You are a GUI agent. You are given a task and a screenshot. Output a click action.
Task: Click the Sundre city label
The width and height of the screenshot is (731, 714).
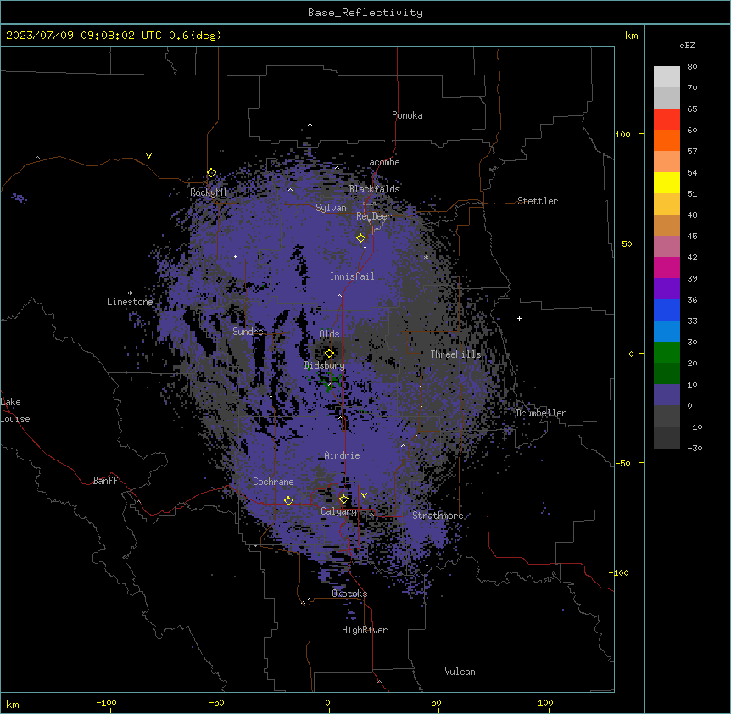[x=248, y=332]
